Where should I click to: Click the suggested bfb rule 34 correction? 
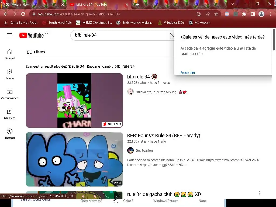click(x=75, y=66)
